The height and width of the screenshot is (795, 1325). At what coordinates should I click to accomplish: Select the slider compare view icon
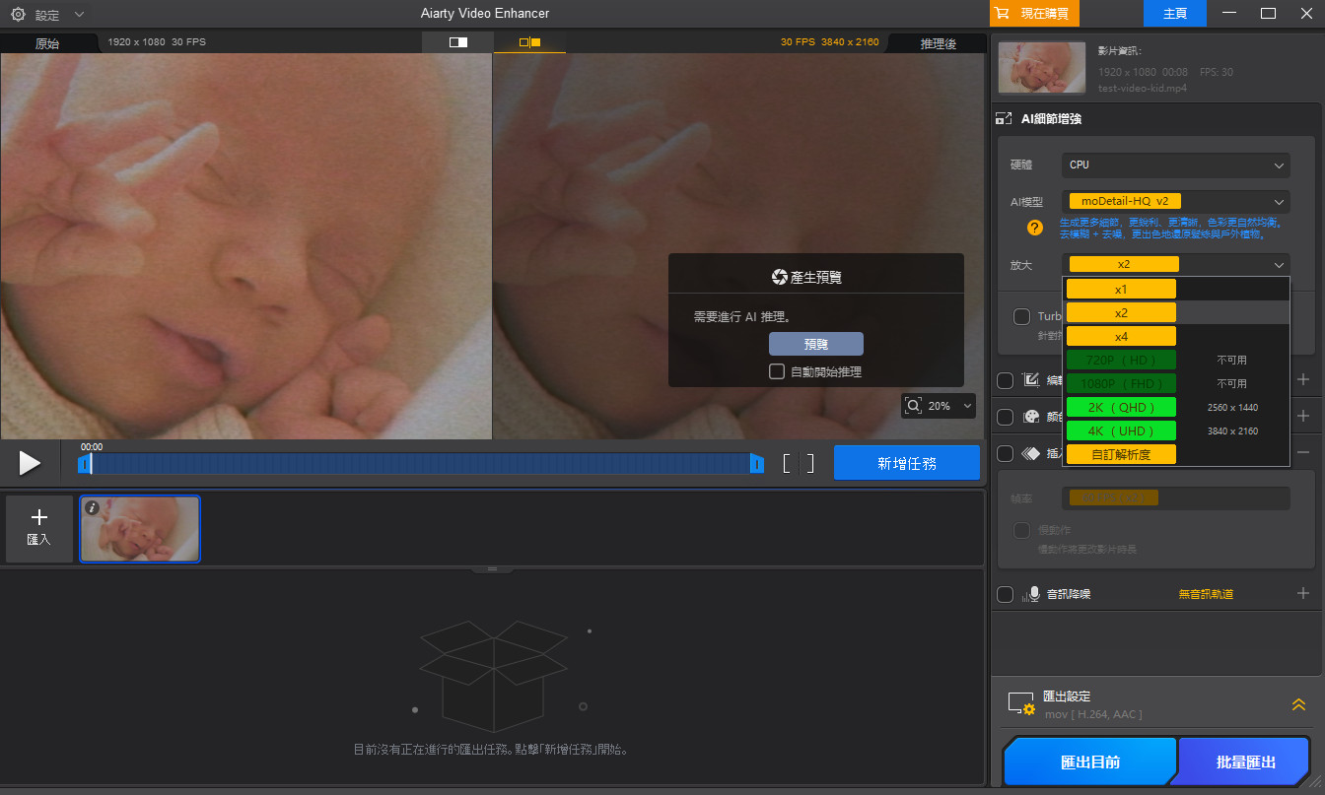[457, 42]
